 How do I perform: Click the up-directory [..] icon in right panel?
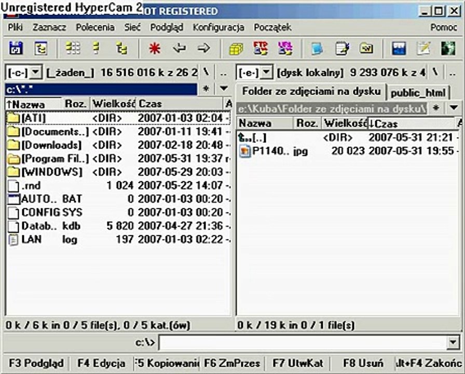click(x=244, y=138)
